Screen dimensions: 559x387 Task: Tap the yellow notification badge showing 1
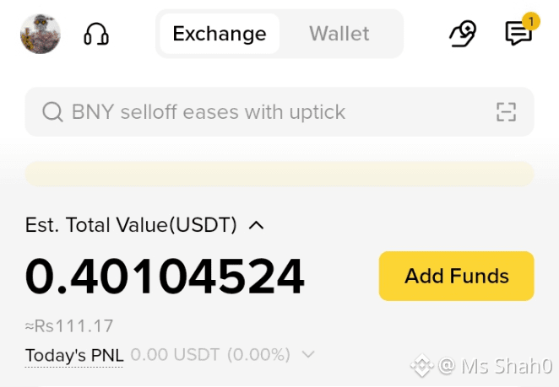[531, 22]
